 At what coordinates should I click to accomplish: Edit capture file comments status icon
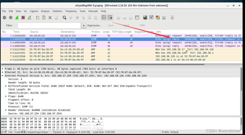tap(6, 132)
